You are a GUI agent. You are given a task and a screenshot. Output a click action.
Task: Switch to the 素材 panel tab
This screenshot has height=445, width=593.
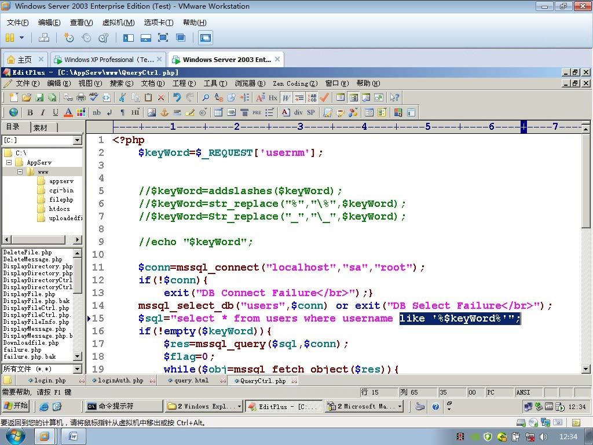(x=41, y=127)
